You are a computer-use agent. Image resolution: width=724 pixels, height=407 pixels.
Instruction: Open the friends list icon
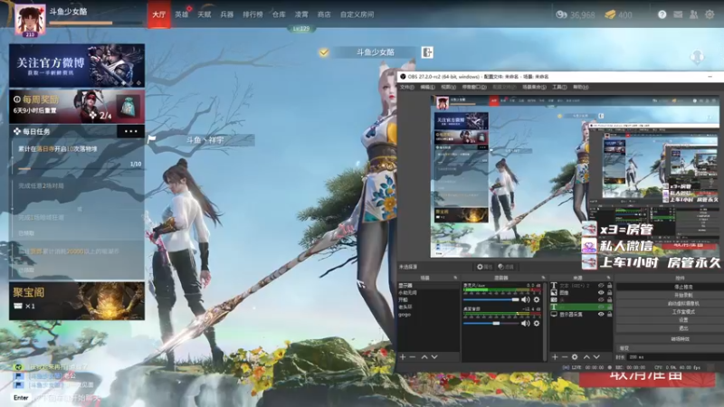[x=693, y=14]
